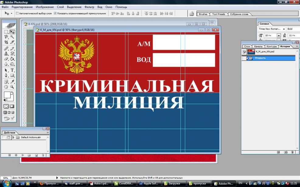Select the Rectangular Marquee tool
Screen dimensions: 300x187
click(x=6, y=32)
